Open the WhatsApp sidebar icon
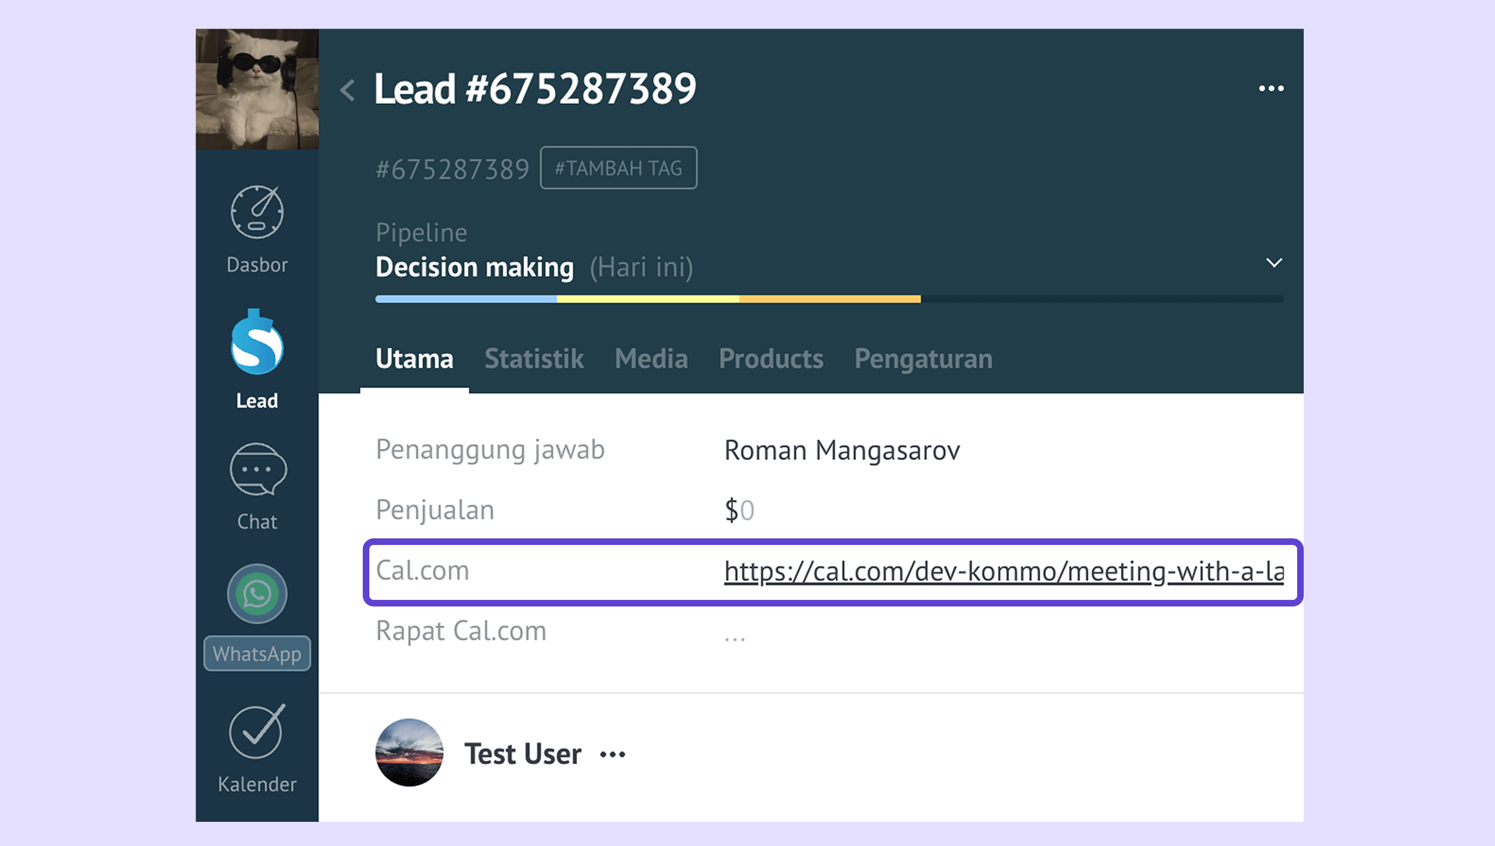 (257, 594)
